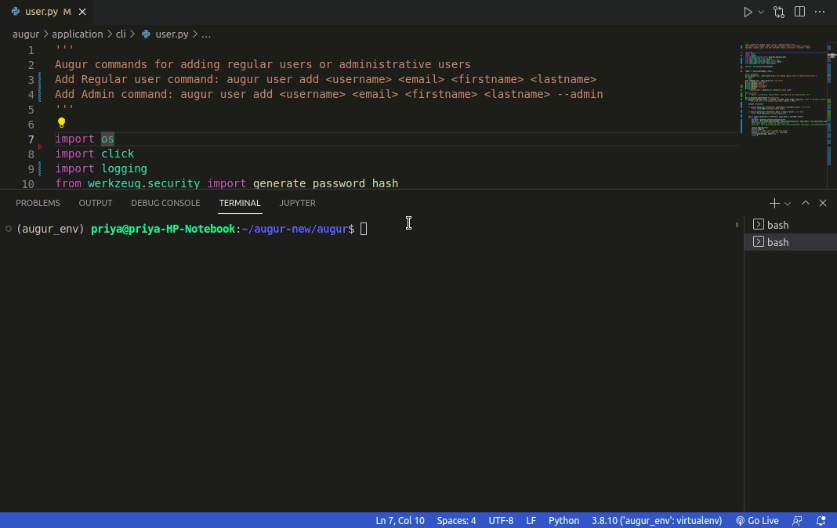The height and width of the screenshot is (528, 837).
Task: Create a new terminal with plus icon
Action: click(774, 203)
